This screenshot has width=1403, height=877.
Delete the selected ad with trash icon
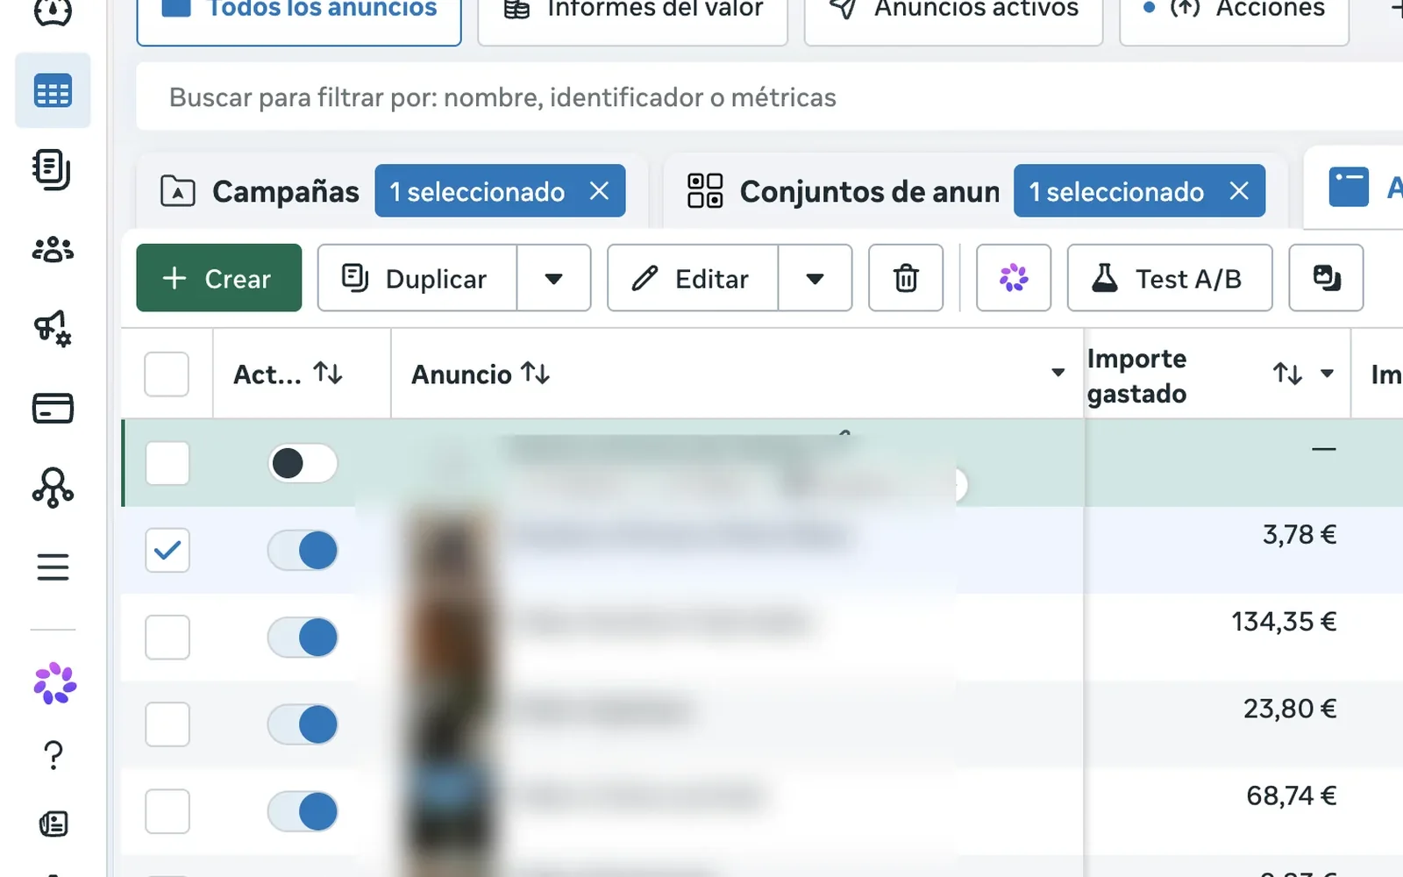click(x=906, y=278)
